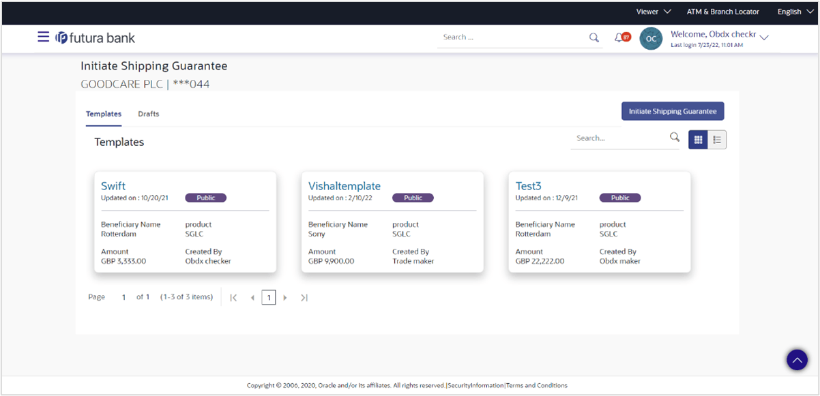The height and width of the screenshot is (396, 820).
Task: Click Initiate Shipping Guarantee button
Action: (x=673, y=111)
